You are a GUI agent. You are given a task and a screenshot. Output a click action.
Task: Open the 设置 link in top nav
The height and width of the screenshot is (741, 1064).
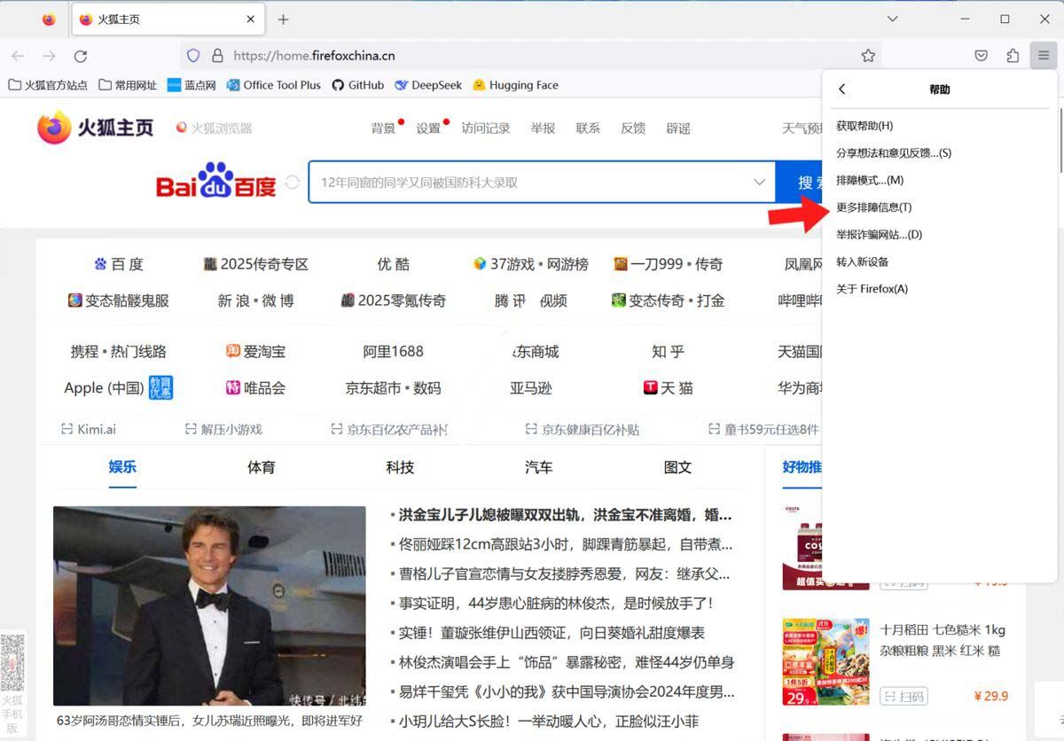click(x=428, y=129)
